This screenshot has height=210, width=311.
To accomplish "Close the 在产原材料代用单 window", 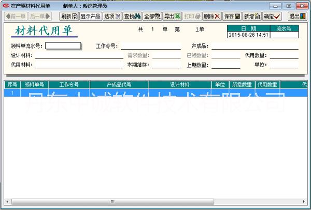I will coord(302,6).
